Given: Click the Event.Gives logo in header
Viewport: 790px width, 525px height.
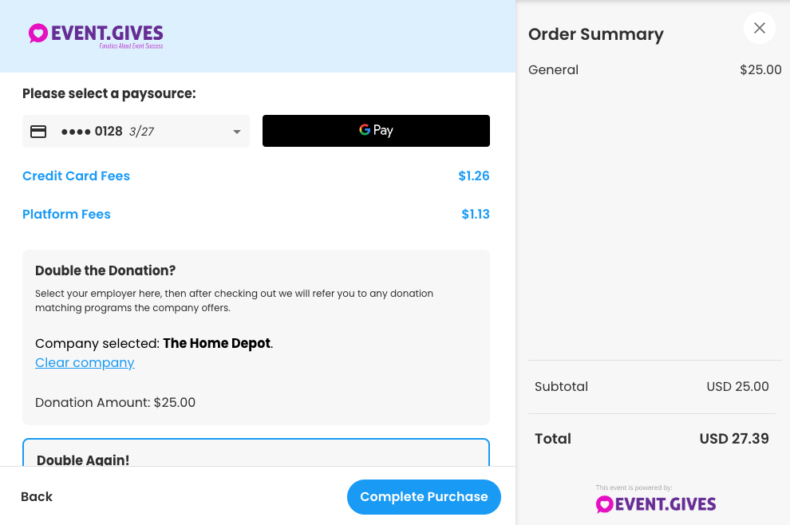Looking at the screenshot, I should 96,36.
